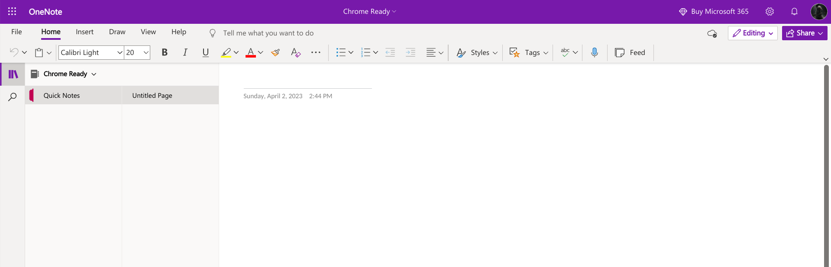Apply yellow text highlight color

pos(226,52)
